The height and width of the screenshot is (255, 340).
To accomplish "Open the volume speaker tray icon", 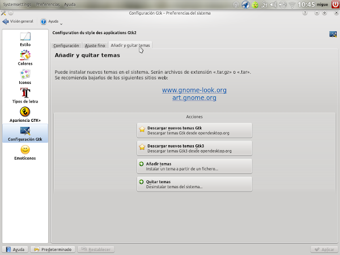I will pyautogui.click(x=273, y=5).
